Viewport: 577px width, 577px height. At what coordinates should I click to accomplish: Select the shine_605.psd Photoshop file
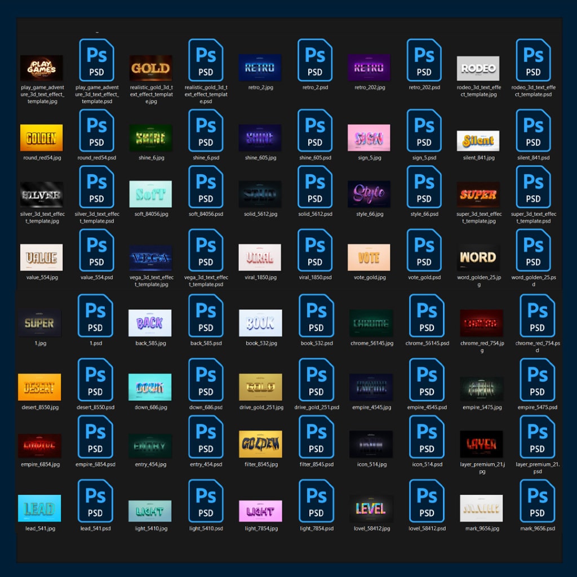tap(314, 130)
